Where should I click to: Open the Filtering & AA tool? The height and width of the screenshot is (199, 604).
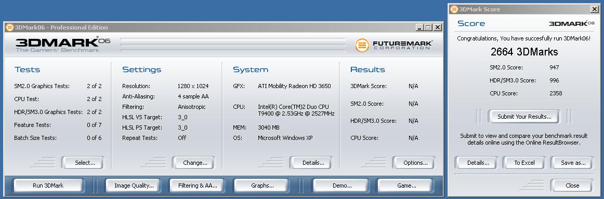198,186
